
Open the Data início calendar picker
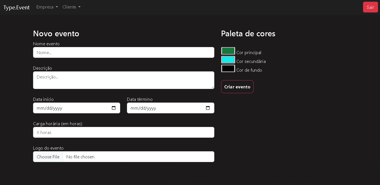[x=114, y=108]
